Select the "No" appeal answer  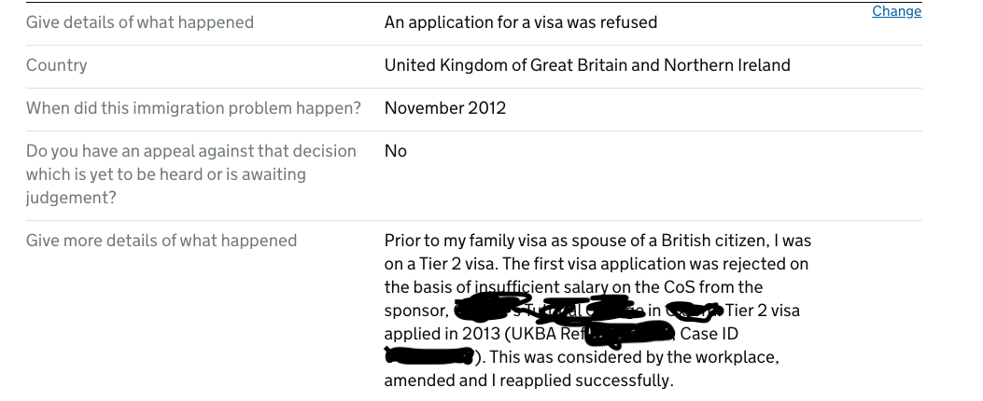(x=396, y=151)
